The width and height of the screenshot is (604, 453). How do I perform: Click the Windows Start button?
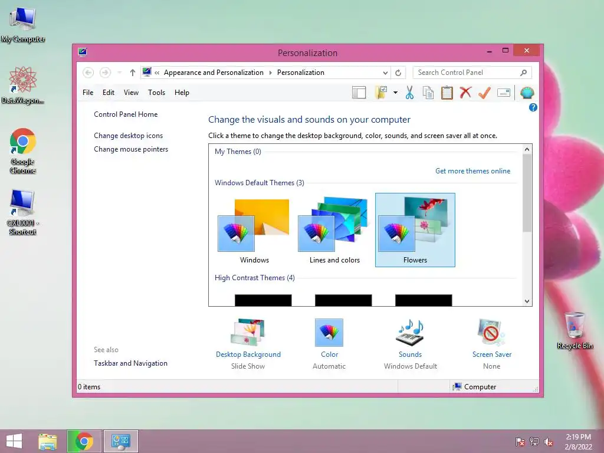(14, 441)
